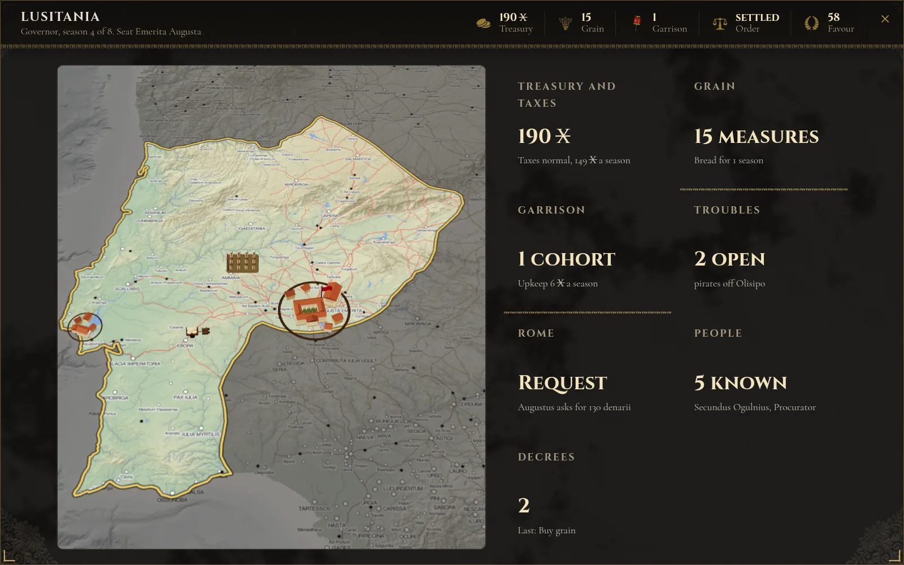Click the '15 Grain' header value
The width and height of the screenshot is (904, 565).
coord(592,23)
